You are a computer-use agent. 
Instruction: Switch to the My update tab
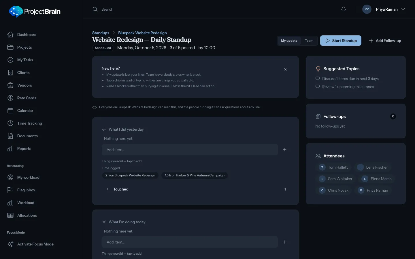point(289,41)
